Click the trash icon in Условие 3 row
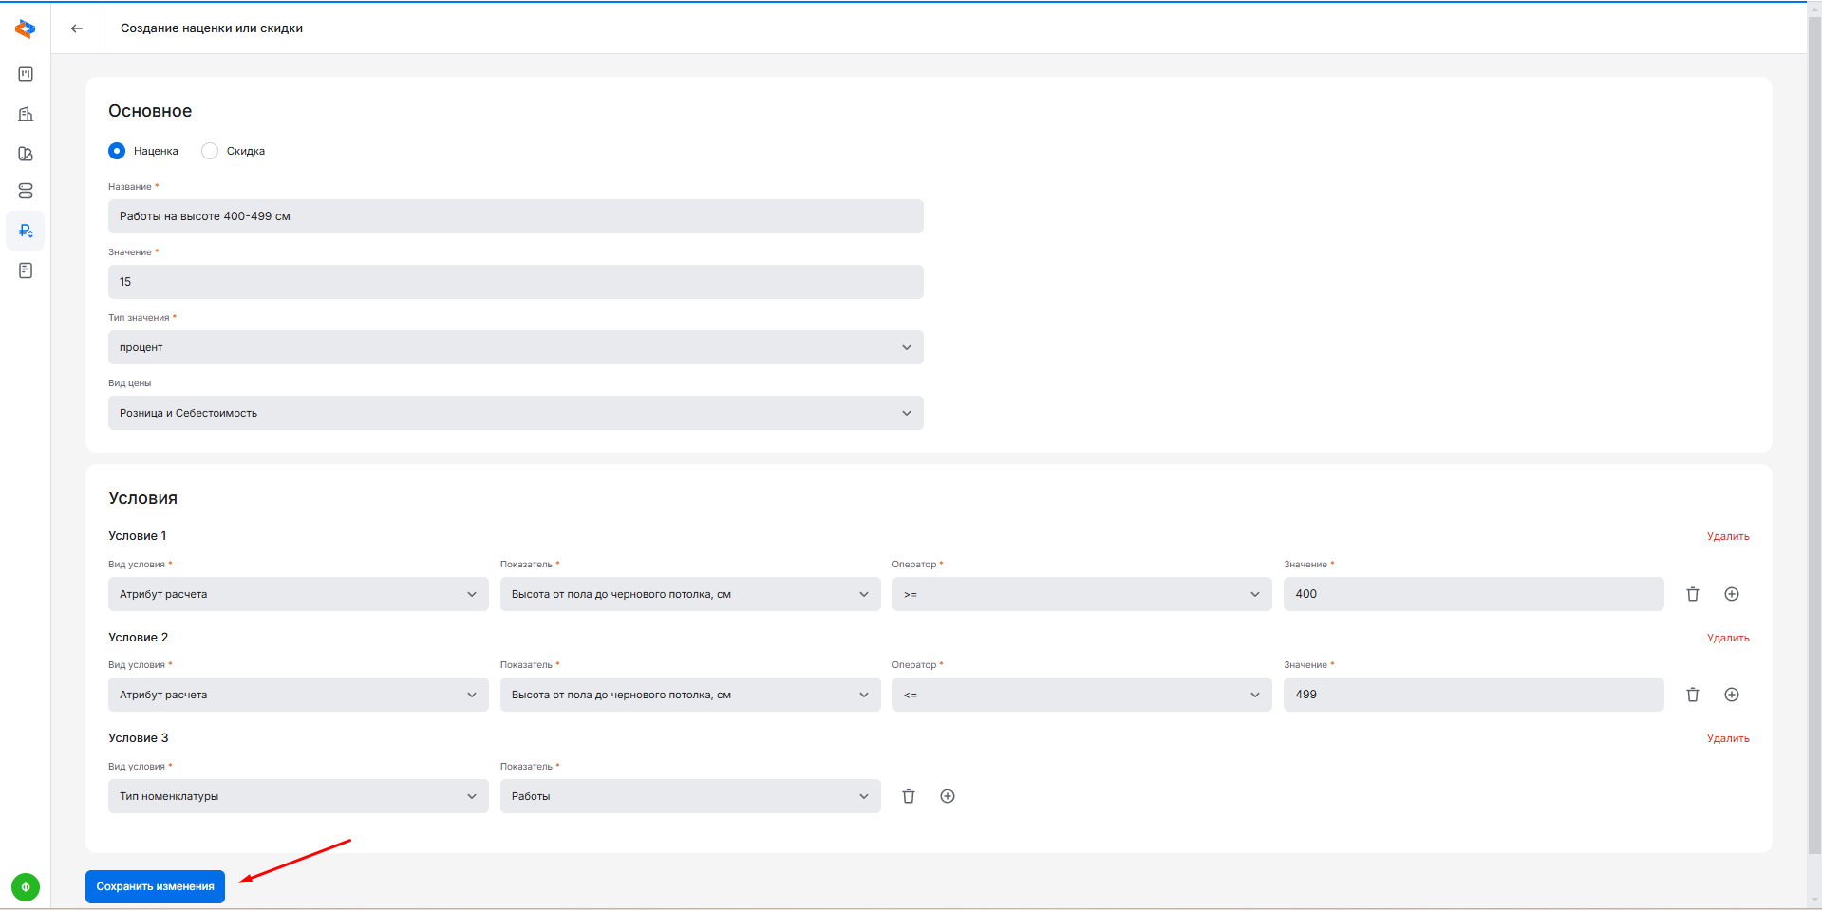Image resolution: width=1822 pixels, height=910 pixels. pos(909,796)
